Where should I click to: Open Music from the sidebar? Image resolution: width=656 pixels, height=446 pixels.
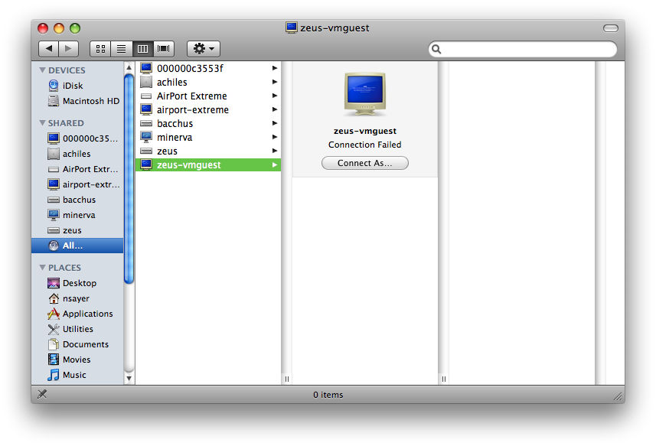tap(77, 375)
